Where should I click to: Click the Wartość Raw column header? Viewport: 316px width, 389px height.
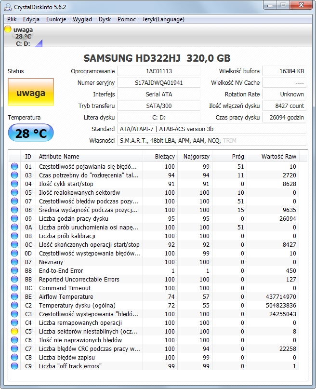[x=273, y=156]
